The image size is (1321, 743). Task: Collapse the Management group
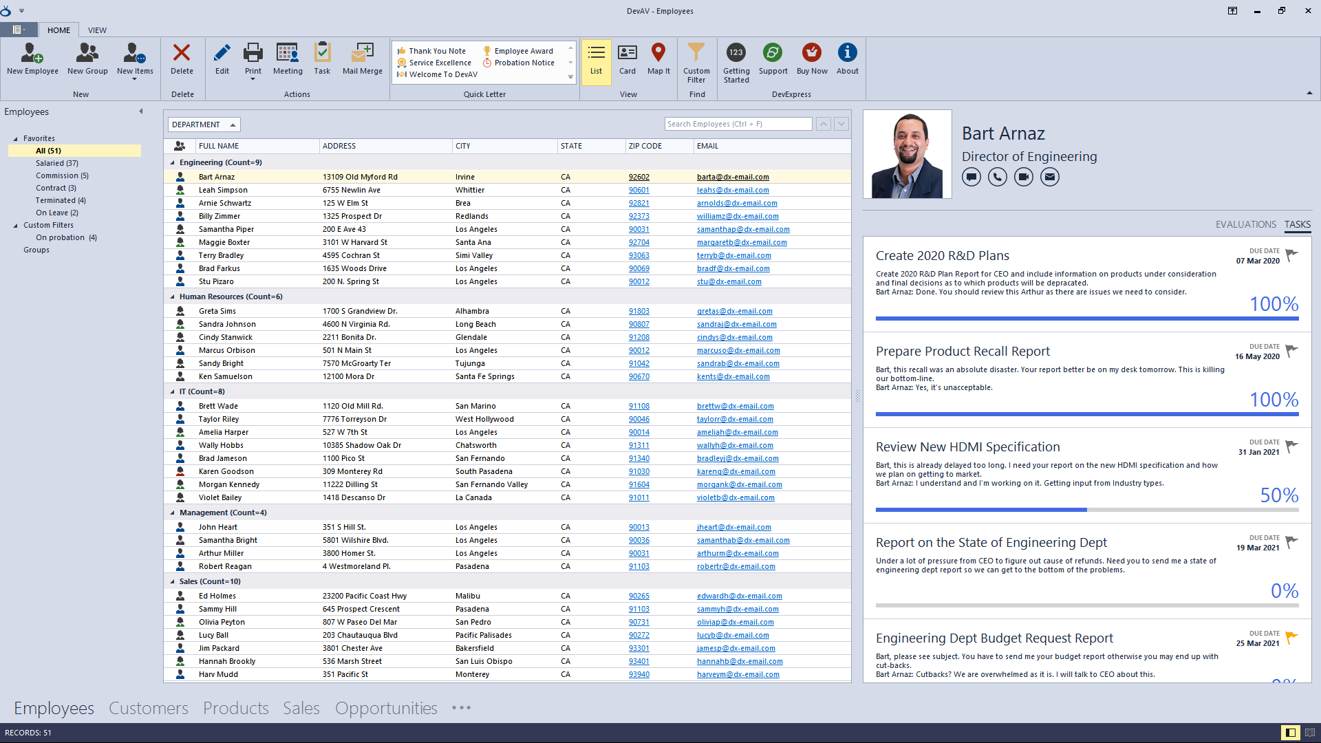173,513
